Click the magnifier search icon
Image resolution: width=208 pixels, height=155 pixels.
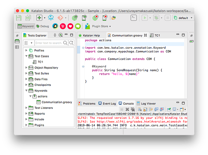pyautogui.click(x=65, y=43)
